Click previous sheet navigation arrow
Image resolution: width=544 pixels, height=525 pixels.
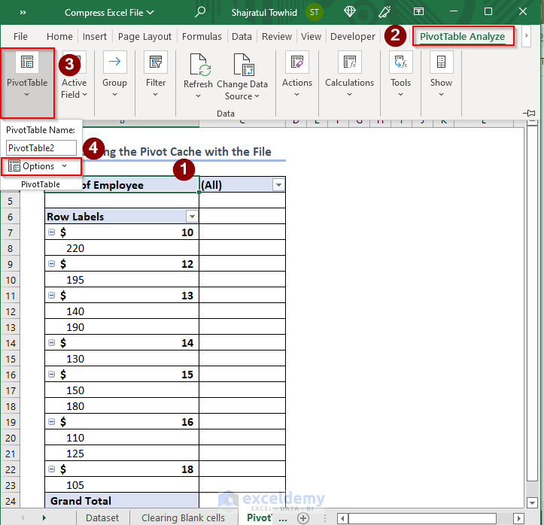(23, 517)
